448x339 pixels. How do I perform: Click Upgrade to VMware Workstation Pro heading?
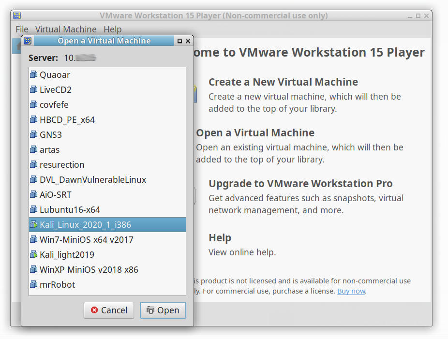[300, 184]
